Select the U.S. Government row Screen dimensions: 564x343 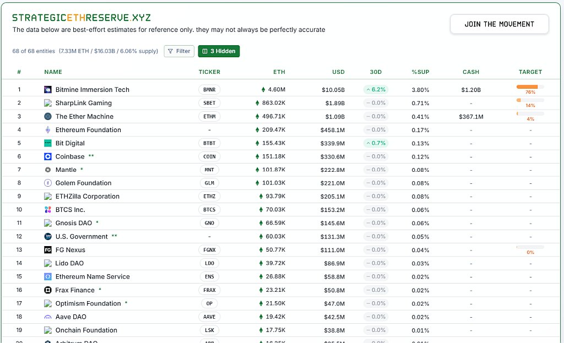point(82,237)
